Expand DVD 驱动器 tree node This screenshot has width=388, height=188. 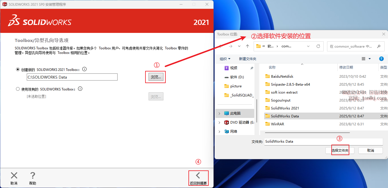219,122
